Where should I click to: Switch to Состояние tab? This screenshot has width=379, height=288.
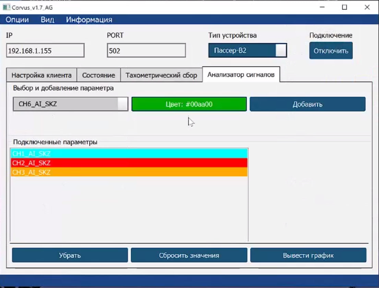98,75
